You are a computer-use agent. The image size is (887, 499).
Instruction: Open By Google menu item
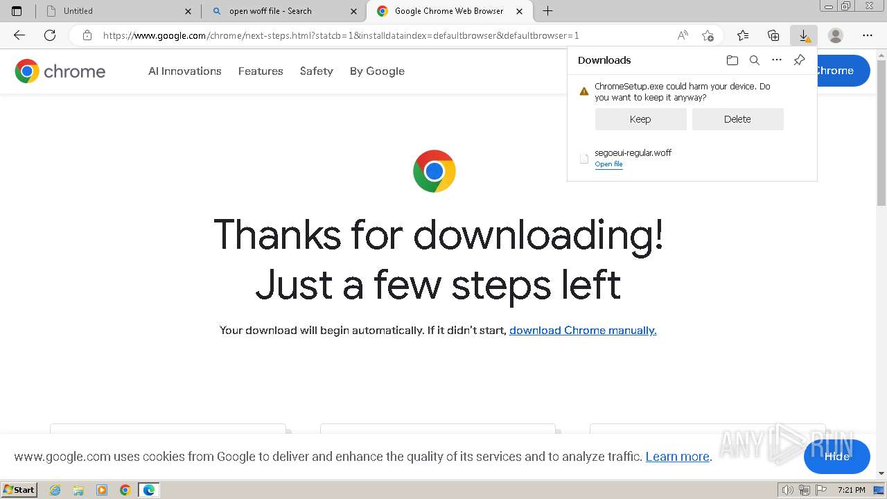point(377,71)
